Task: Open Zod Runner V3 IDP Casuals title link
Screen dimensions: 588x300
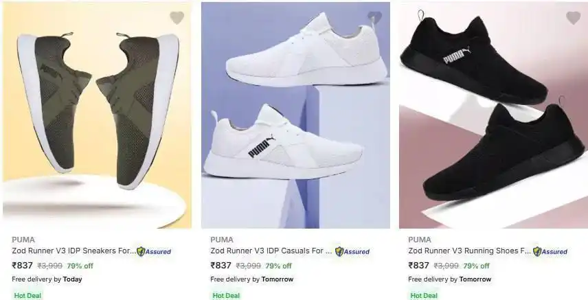Action: click(x=271, y=251)
